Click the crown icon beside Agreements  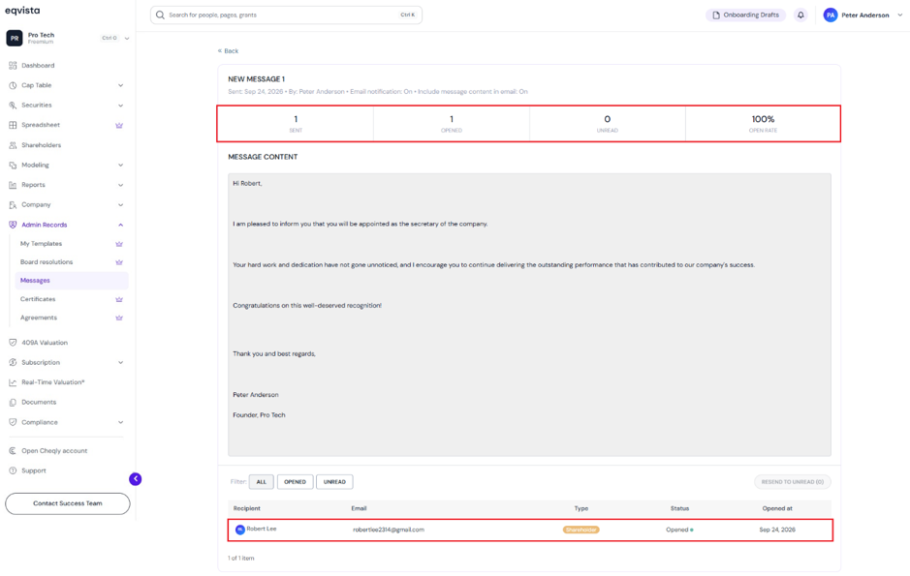point(119,318)
